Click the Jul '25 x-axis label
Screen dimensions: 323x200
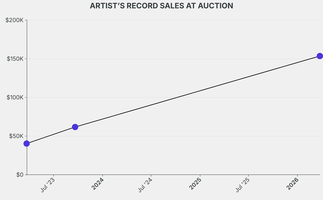[x=243, y=185]
